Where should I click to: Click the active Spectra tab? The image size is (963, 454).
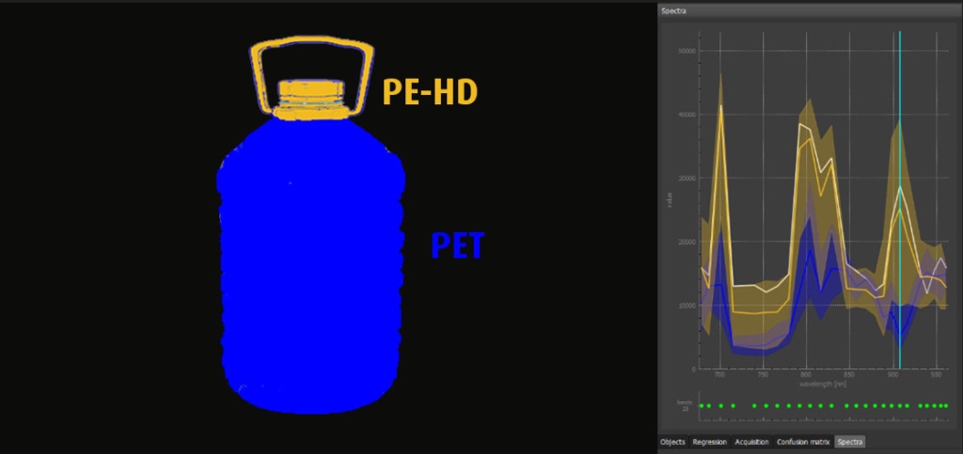849,441
